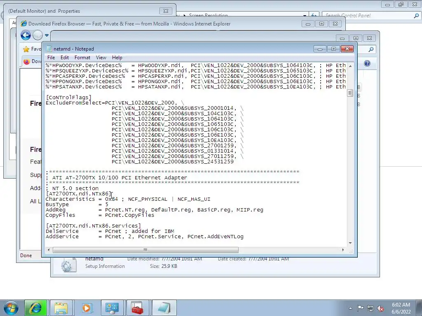Select the Firefox download tab in Internet Explorer
Screen dimensions: 422x316
32,61
